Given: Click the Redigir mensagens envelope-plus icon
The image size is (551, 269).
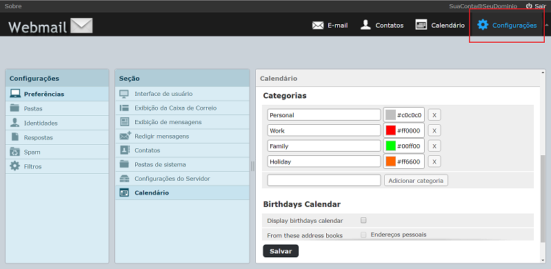Looking at the screenshot, I should [125, 136].
